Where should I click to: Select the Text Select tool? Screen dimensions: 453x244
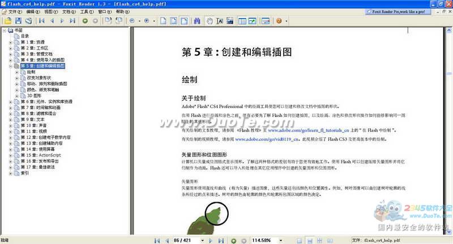pyautogui.click(x=220, y=21)
